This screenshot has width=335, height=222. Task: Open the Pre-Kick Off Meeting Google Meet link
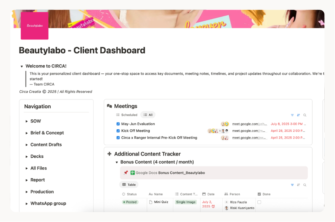[249, 138]
